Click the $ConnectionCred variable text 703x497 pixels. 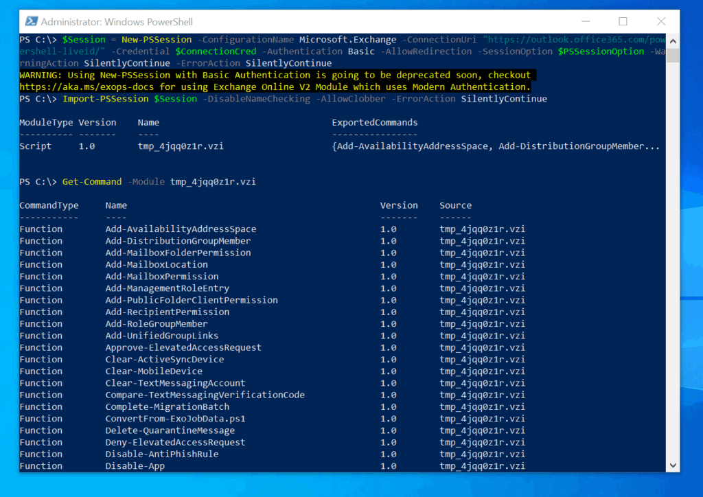point(216,51)
